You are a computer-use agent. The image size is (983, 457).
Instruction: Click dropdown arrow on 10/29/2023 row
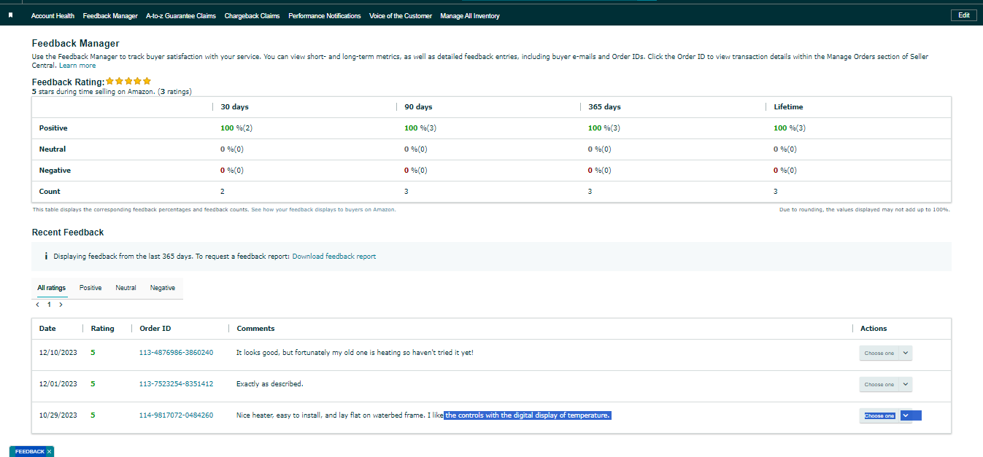(906, 416)
